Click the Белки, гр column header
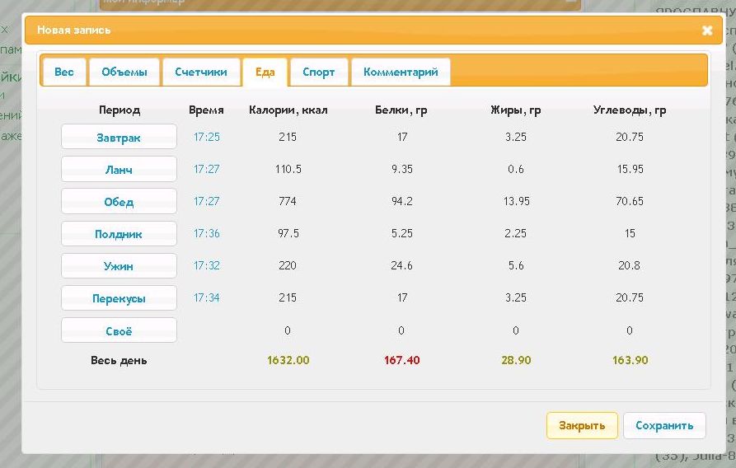 (x=401, y=110)
